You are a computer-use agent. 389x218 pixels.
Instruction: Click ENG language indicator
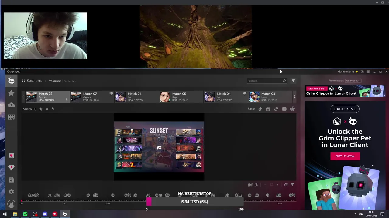coord(361,214)
